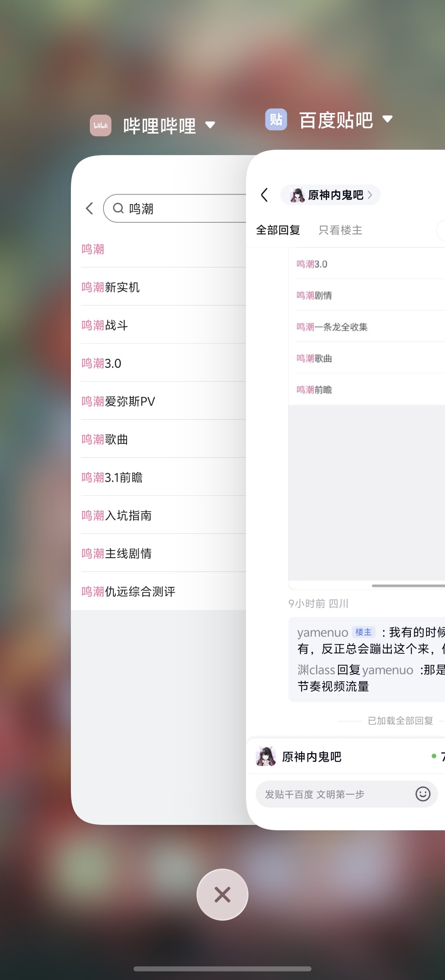Switch to the 全部回复 tab
This screenshot has width=445, height=980.
point(278,230)
